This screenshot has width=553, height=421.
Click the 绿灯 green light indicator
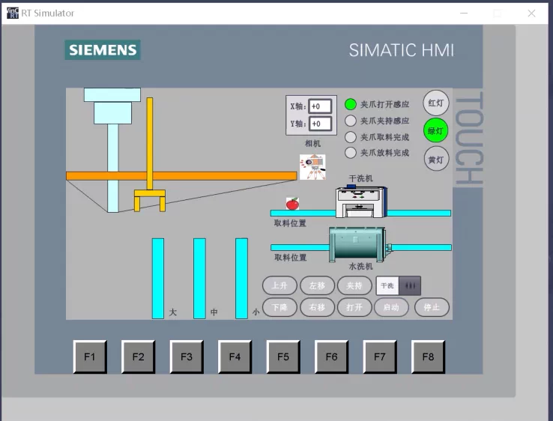436,131
